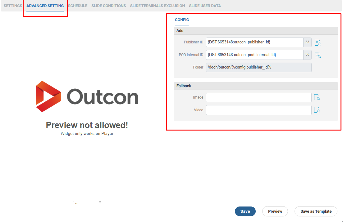Click the Folder label
This screenshot has width=343, height=222.
[x=198, y=67]
